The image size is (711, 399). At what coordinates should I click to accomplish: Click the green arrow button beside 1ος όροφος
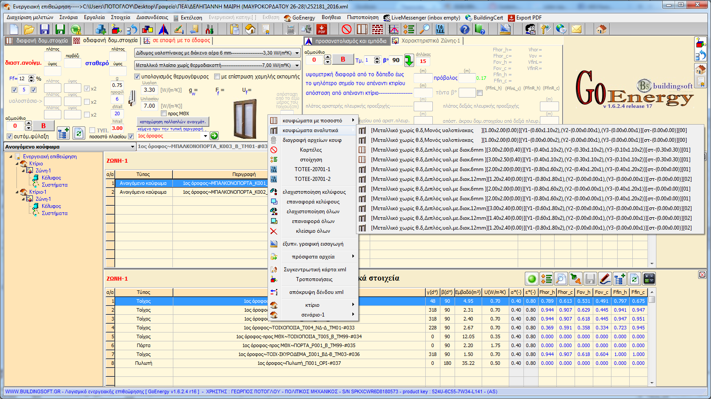[x=214, y=136]
